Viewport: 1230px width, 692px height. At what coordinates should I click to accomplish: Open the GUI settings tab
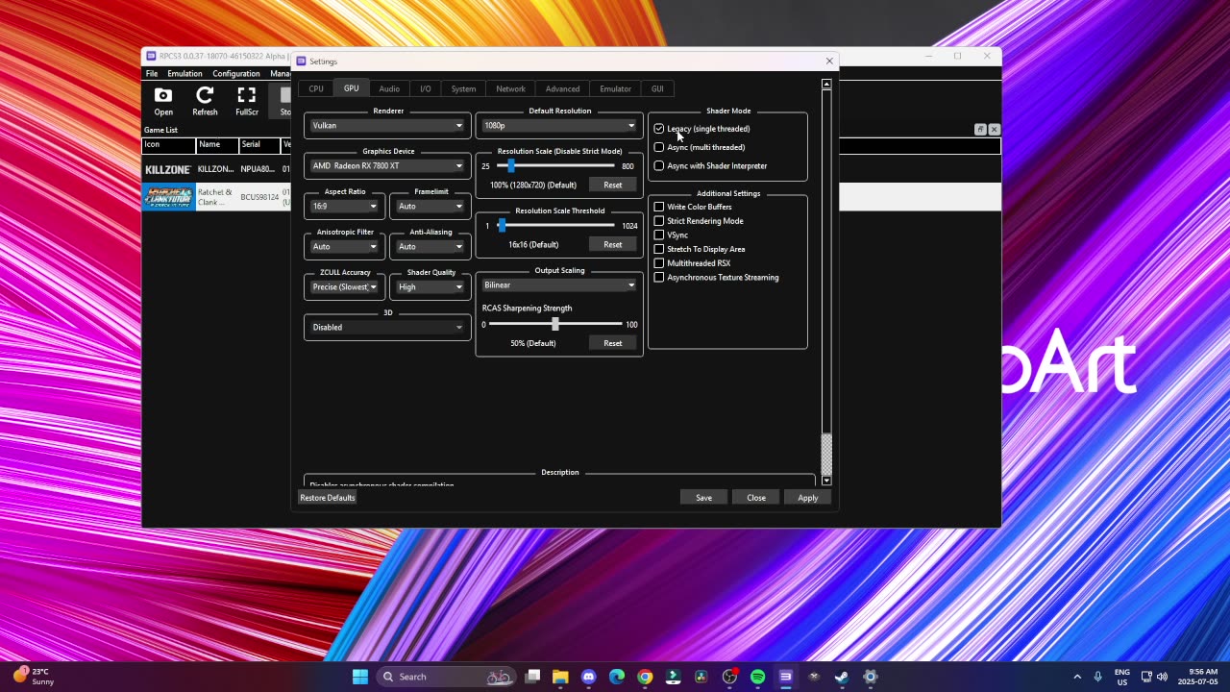pyautogui.click(x=657, y=89)
